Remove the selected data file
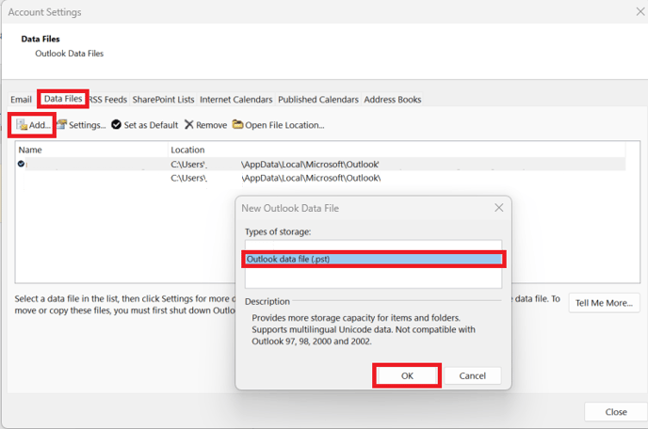This screenshot has width=648, height=429. [206, 125]
